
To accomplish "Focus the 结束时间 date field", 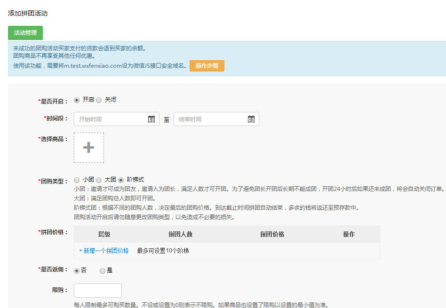I will pos(209,119).
